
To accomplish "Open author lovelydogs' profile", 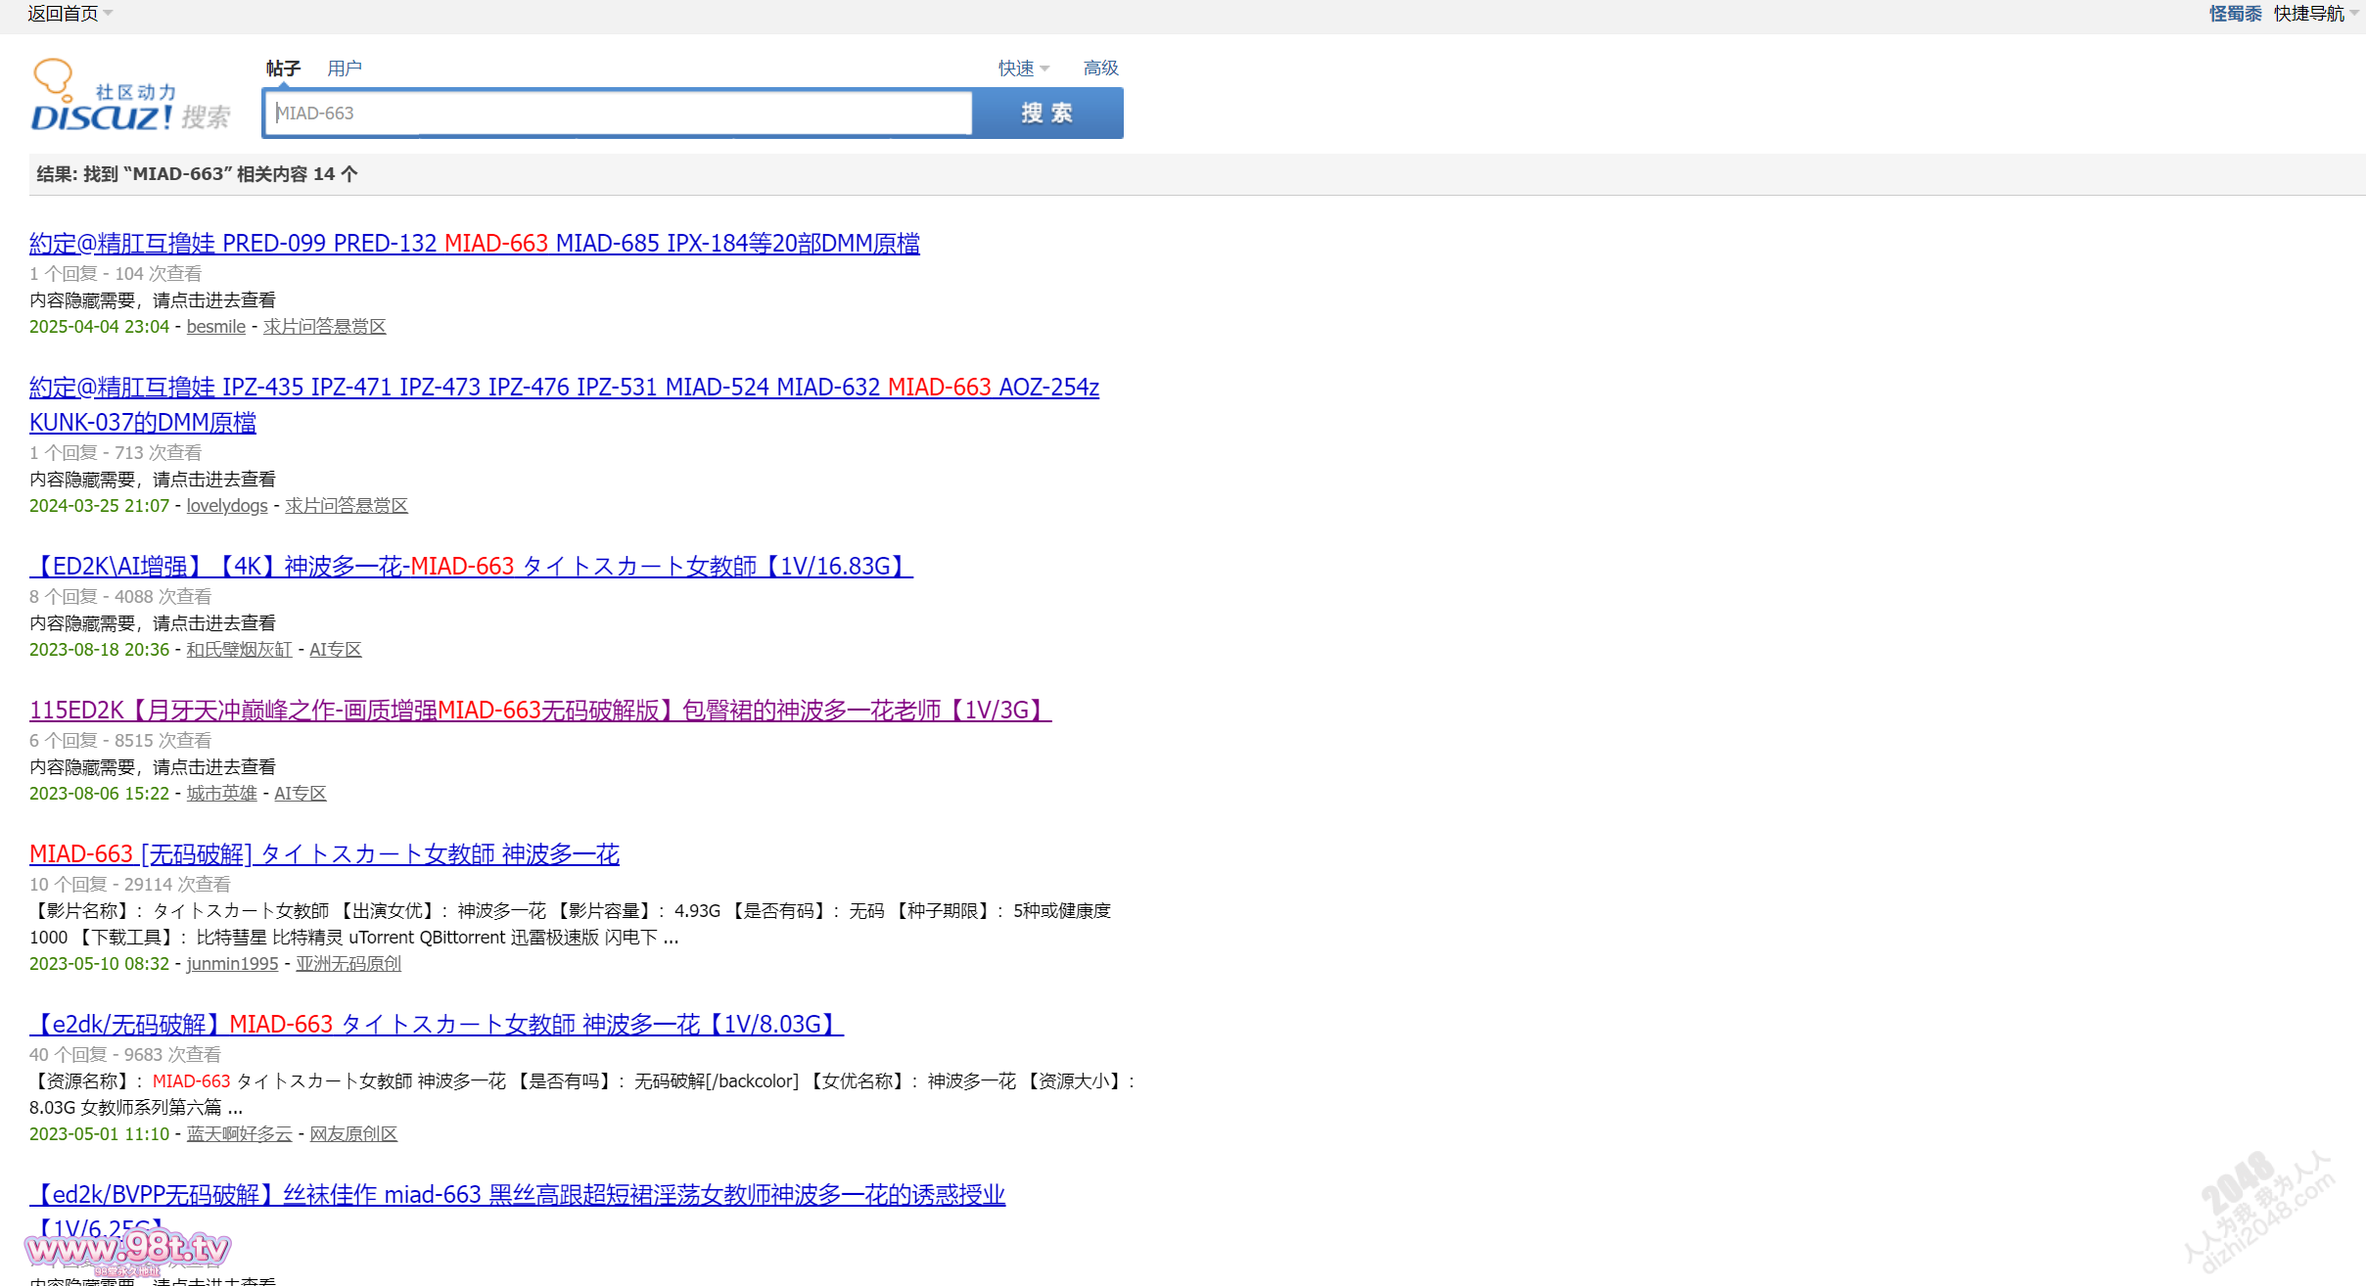I will click(x=226, y=505).
